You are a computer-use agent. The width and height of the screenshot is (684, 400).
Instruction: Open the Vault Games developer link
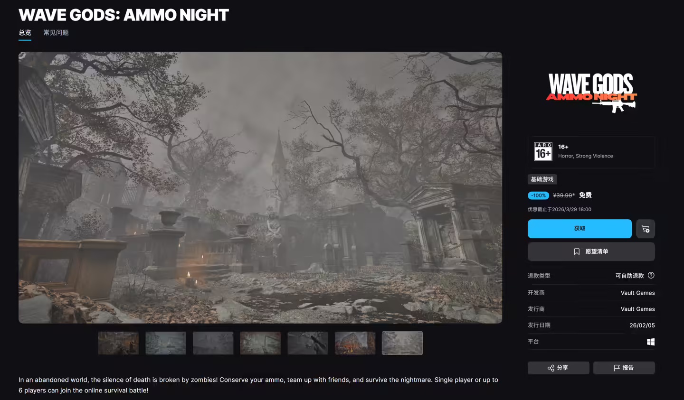pyautogui.click(x=637, y=293)
